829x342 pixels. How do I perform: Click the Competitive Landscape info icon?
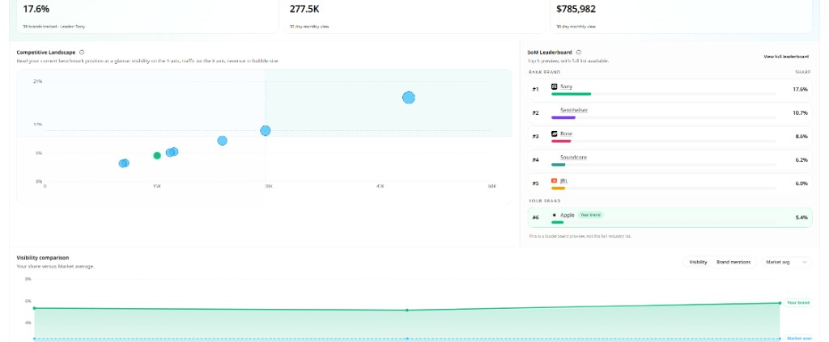pos(82,53)
